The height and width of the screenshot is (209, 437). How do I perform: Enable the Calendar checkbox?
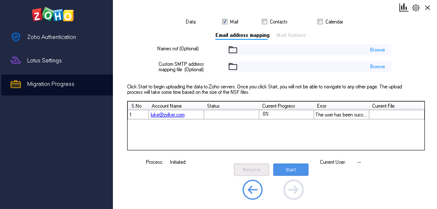pos(320,21)
